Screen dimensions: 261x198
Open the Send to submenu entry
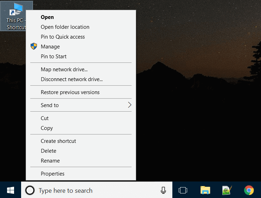point(81,105)
